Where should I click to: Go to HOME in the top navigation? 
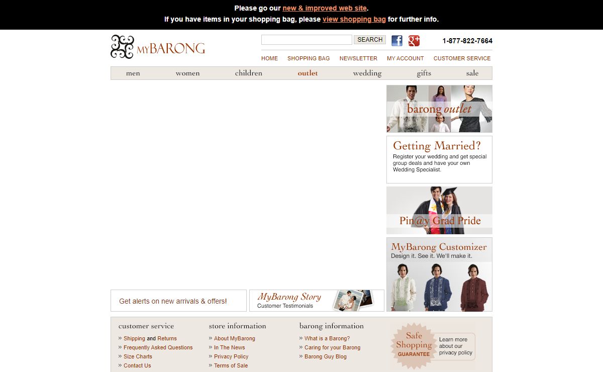(x=269, y=58)
